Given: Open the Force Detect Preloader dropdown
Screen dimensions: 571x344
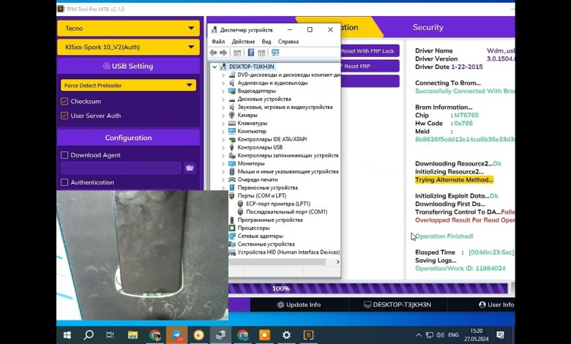Looking at the screenshot, I should 128,85.
